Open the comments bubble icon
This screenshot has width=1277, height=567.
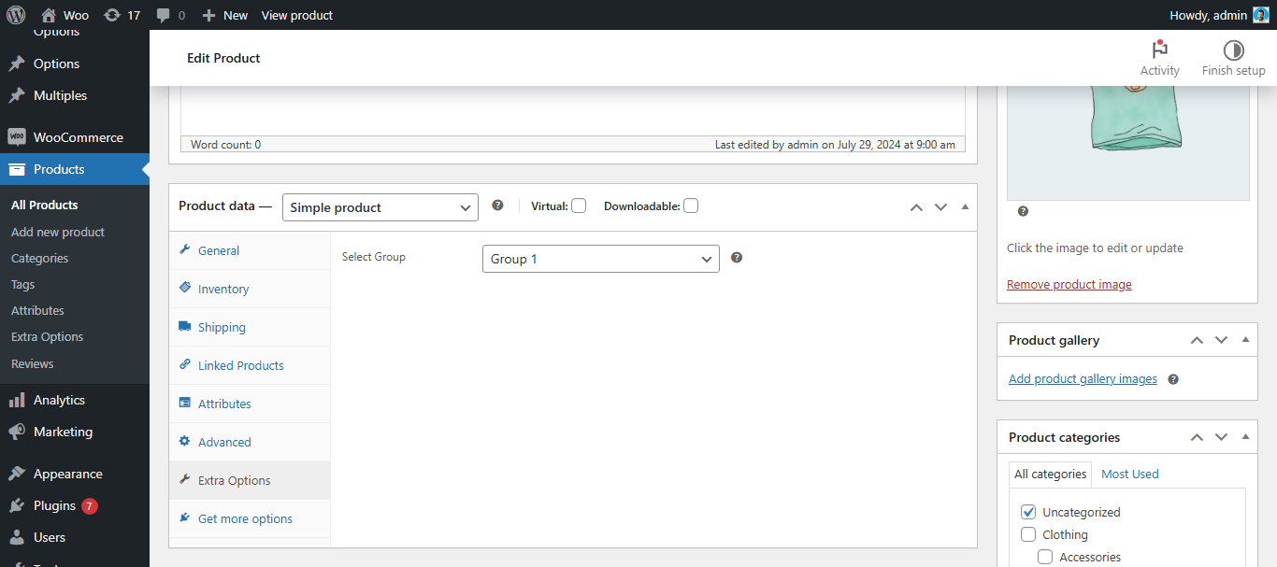click(x=164, y=16)
